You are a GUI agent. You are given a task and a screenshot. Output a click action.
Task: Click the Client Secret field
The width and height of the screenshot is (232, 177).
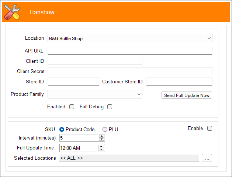pyautogui.click(x=130, y=71)
